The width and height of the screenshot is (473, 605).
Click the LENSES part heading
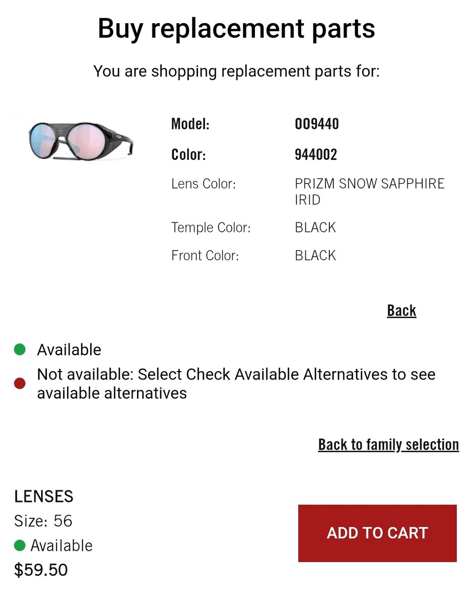(44, 497)
